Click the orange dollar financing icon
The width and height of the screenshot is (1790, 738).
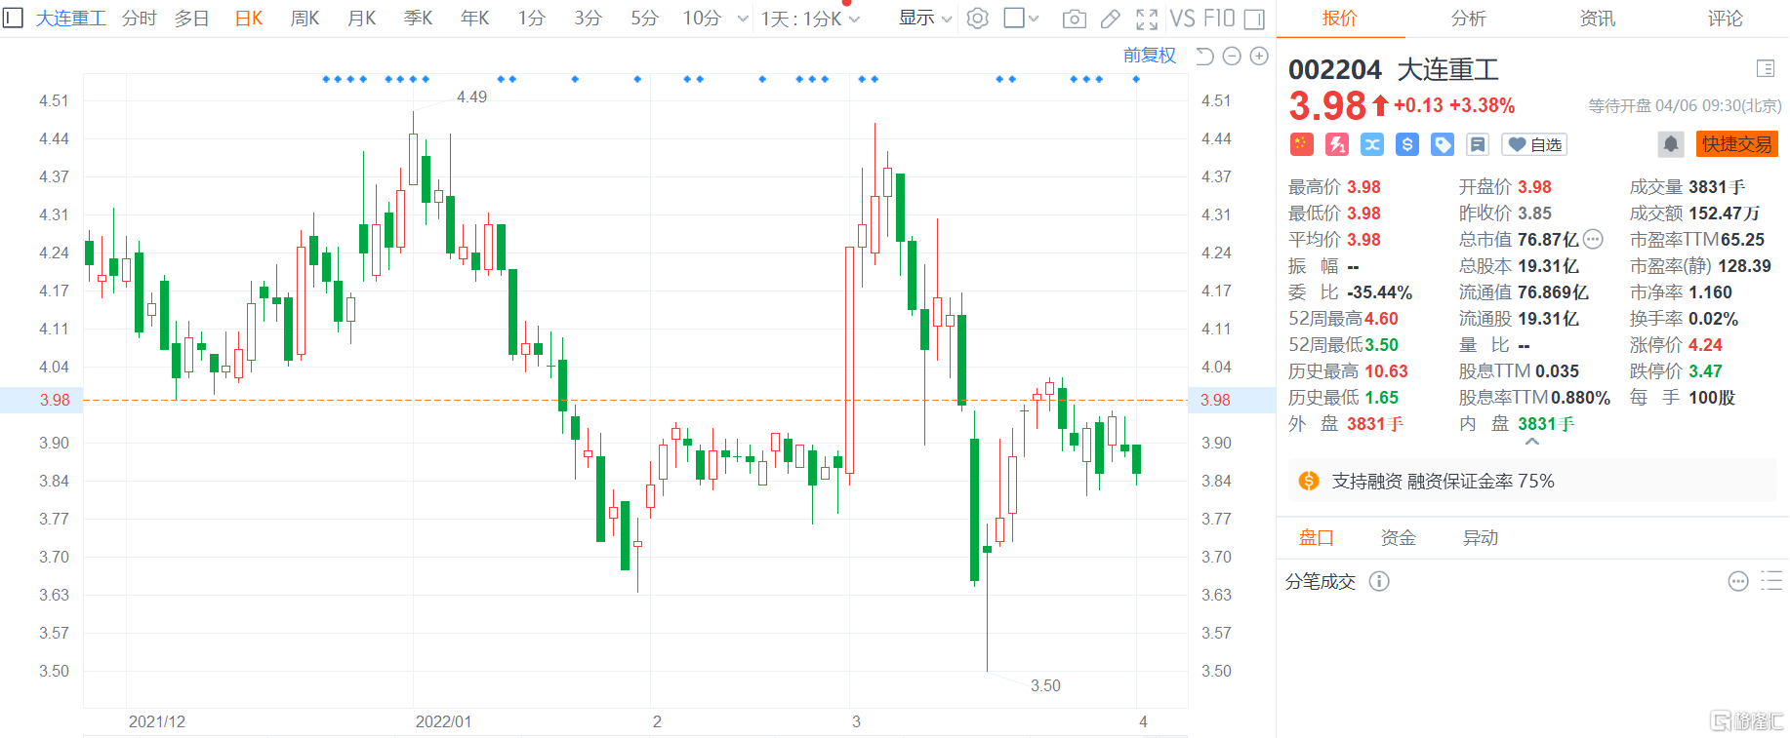tap(1309, 481)
